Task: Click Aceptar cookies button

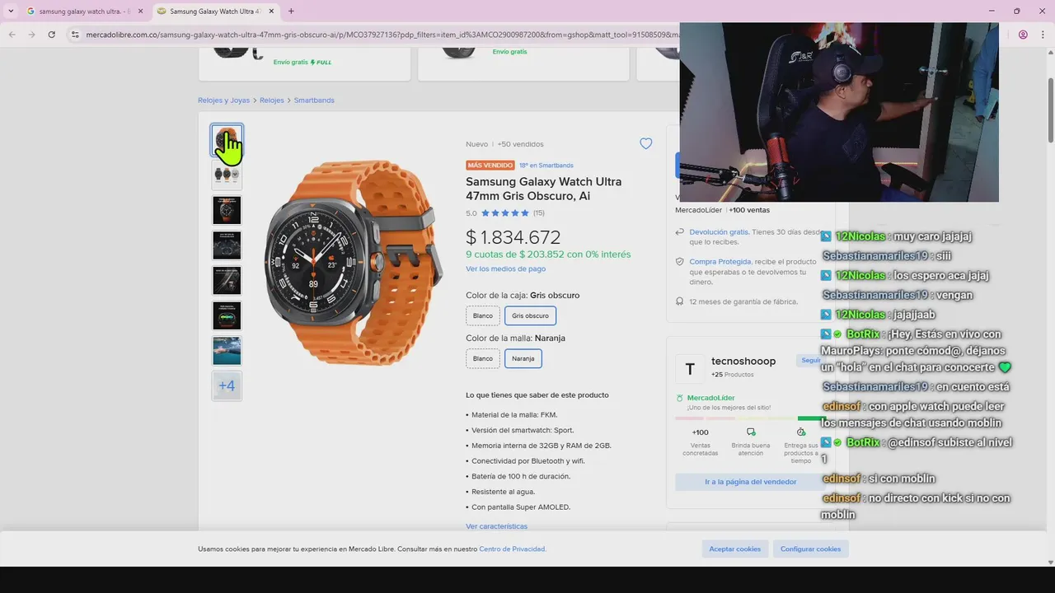Action: point(735,549)
